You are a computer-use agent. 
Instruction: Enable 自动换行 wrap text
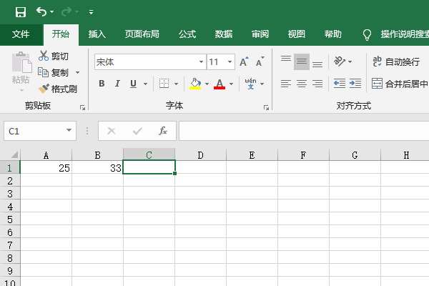point(396,62)
